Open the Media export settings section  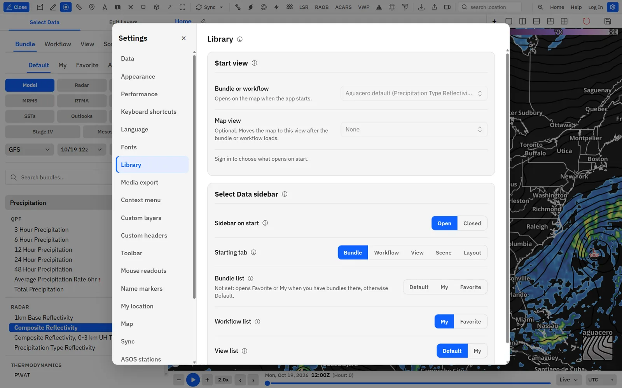coord(152,182)
